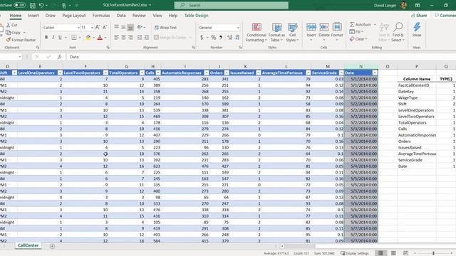
Task: Click the Cut scissors icon
Action: pos(9,26)
